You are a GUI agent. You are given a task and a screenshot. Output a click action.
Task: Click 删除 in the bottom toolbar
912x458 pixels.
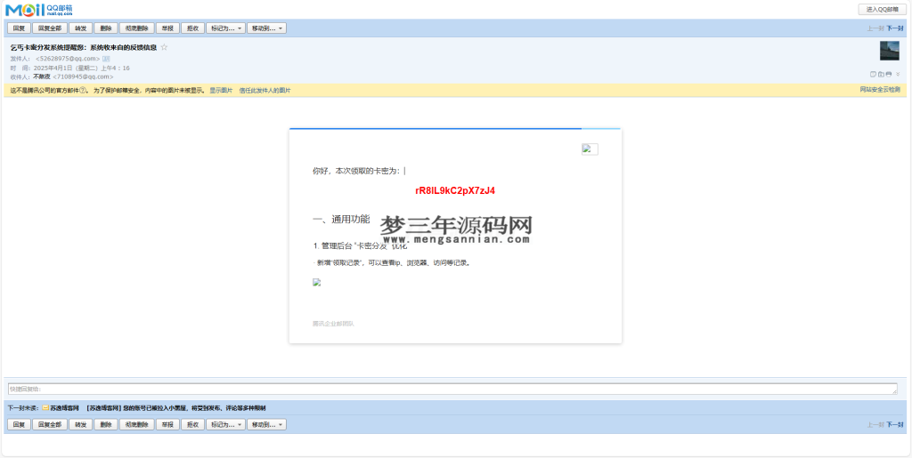tap(106, 425)
